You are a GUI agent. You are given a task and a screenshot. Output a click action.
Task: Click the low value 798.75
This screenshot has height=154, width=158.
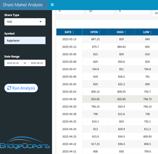(x=147, y=99)
